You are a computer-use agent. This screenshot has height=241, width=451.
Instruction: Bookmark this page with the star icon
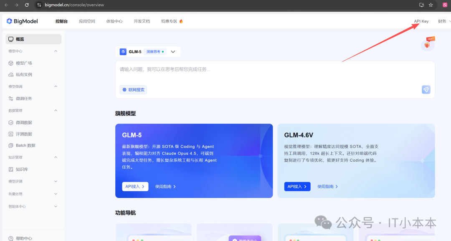(431, 5)
